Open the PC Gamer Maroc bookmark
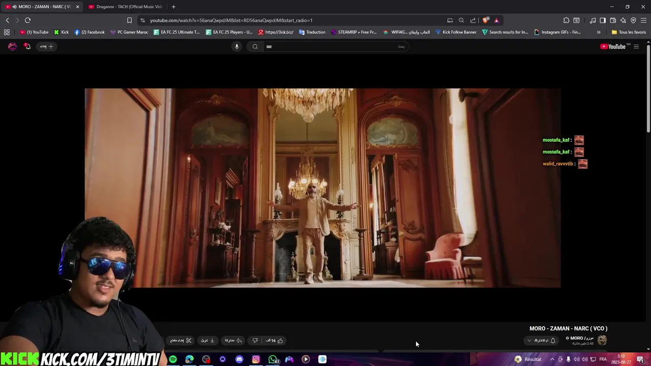The width and height of the screenshot is (651, 366). 129,32
